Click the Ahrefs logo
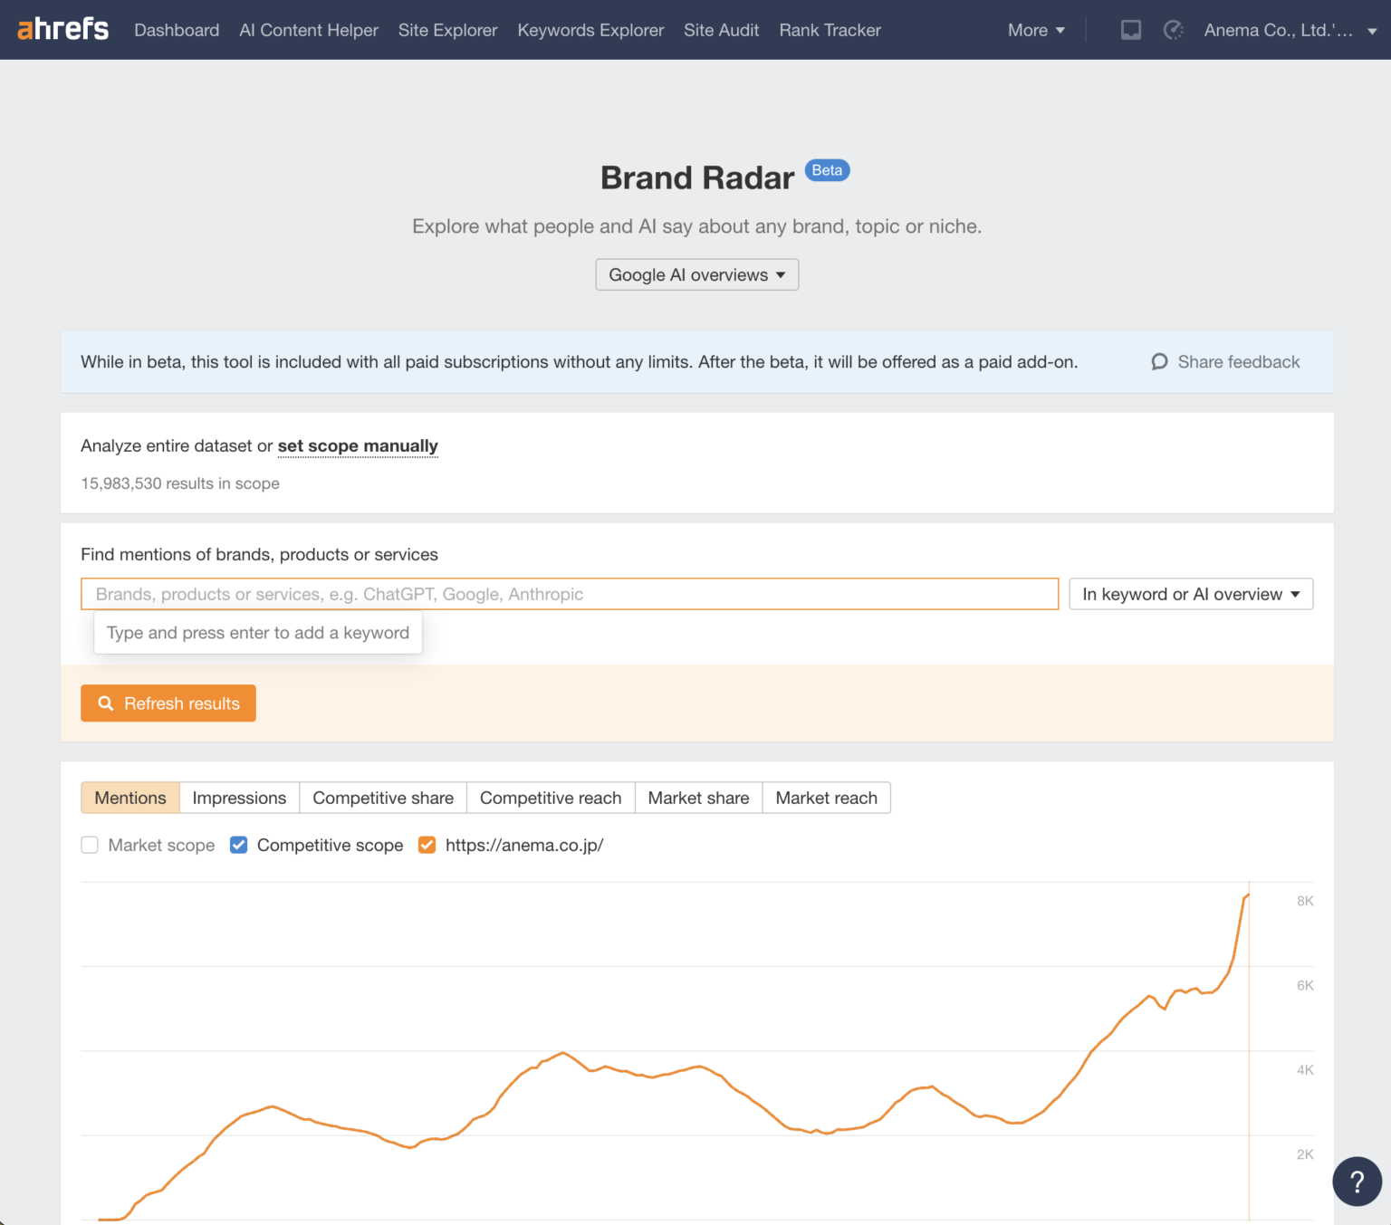Image resolution: width=1391 pixels, height=1225 pixels. click(x=62, y=29)
